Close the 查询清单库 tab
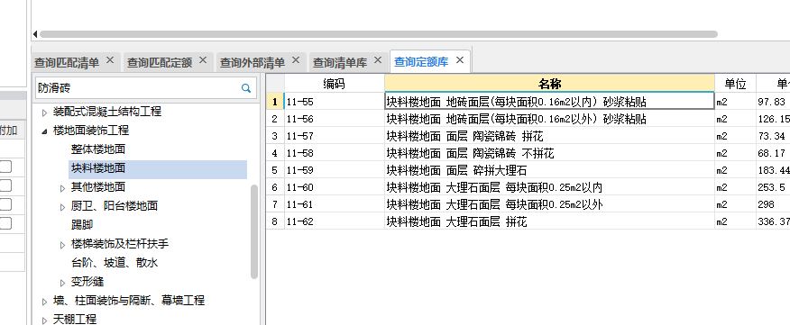 pos(377,60)
